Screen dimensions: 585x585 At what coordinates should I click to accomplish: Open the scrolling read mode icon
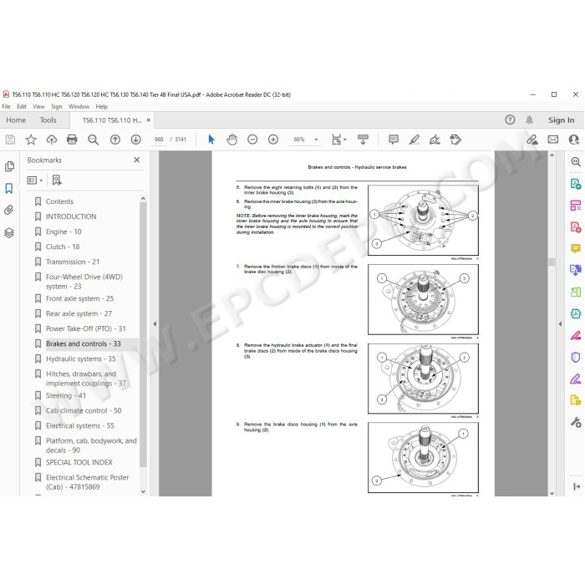[x=363, y=140]
